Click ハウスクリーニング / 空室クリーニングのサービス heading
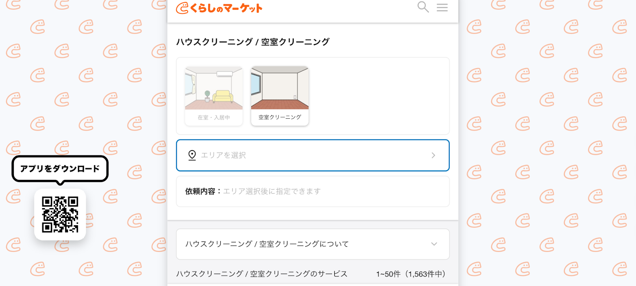636x286 pixels. click(262, 274)
